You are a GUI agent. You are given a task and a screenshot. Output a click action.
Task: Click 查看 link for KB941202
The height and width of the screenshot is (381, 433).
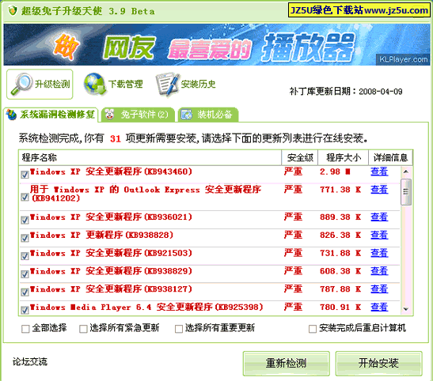pos(379,190)
